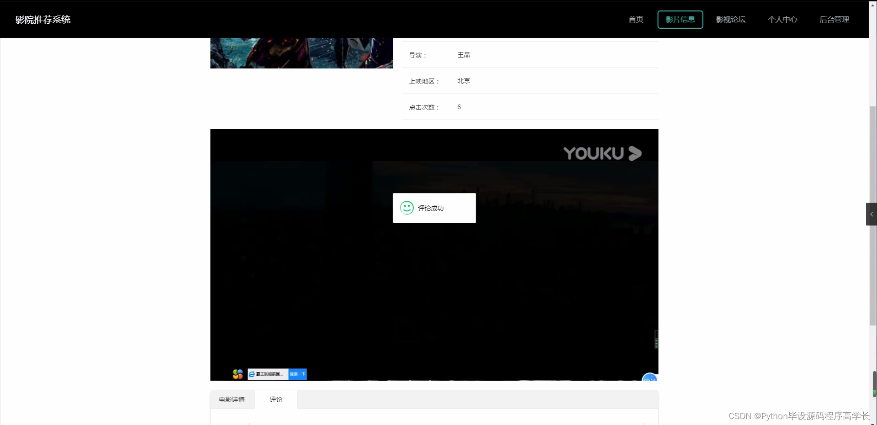Viewport: 877px width, 425px height.
Task: Click the 搜索一下 search button
Action: 297,374
